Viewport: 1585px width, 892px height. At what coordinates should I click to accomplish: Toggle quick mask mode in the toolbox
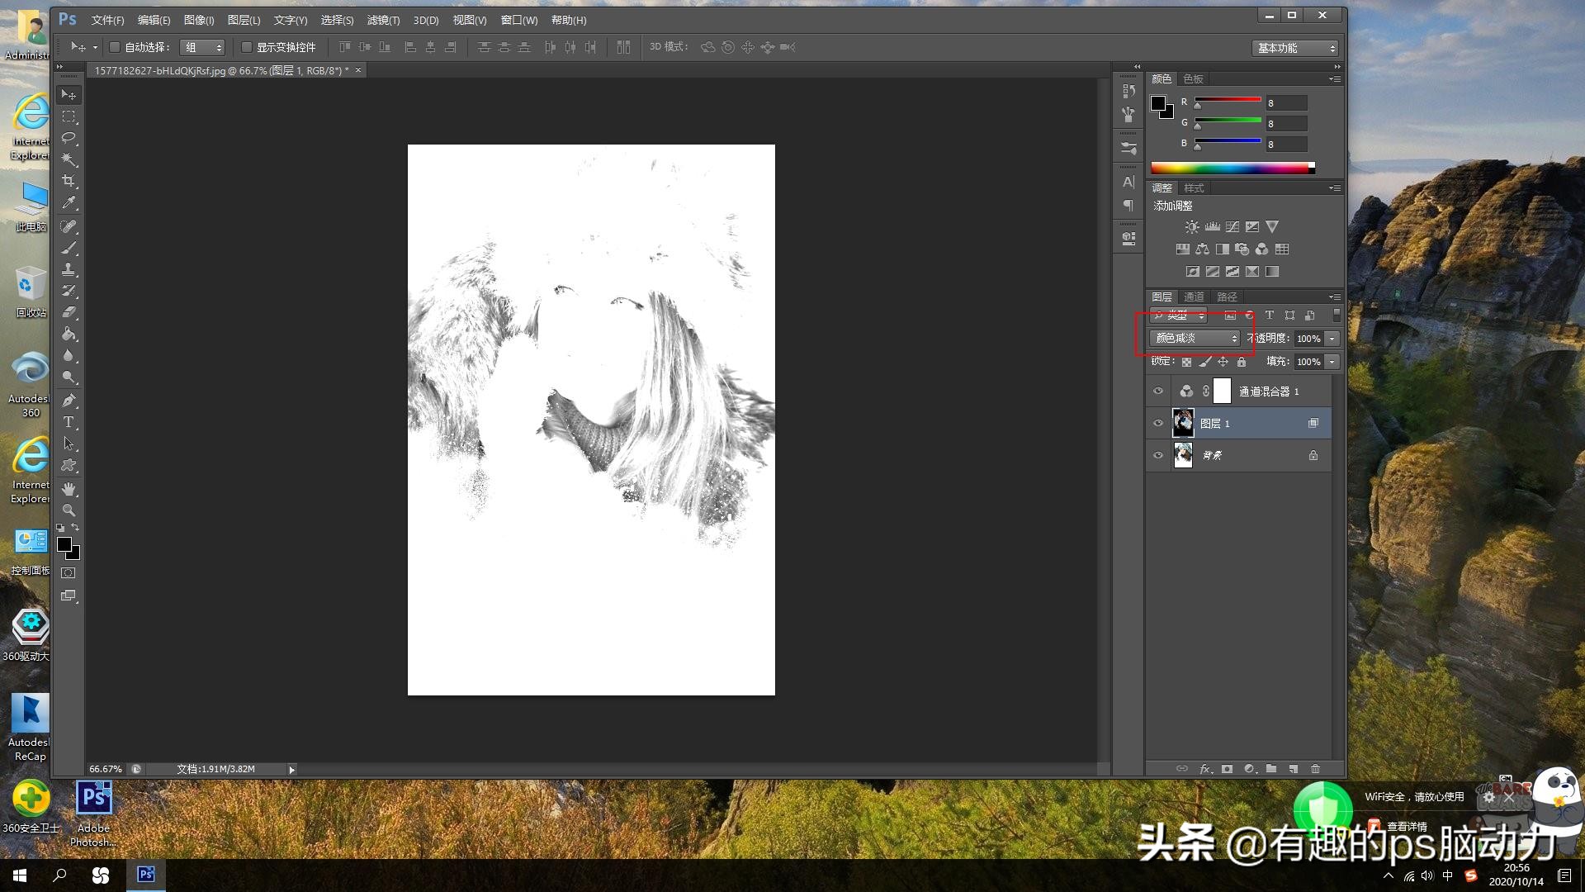click(69, 572)
